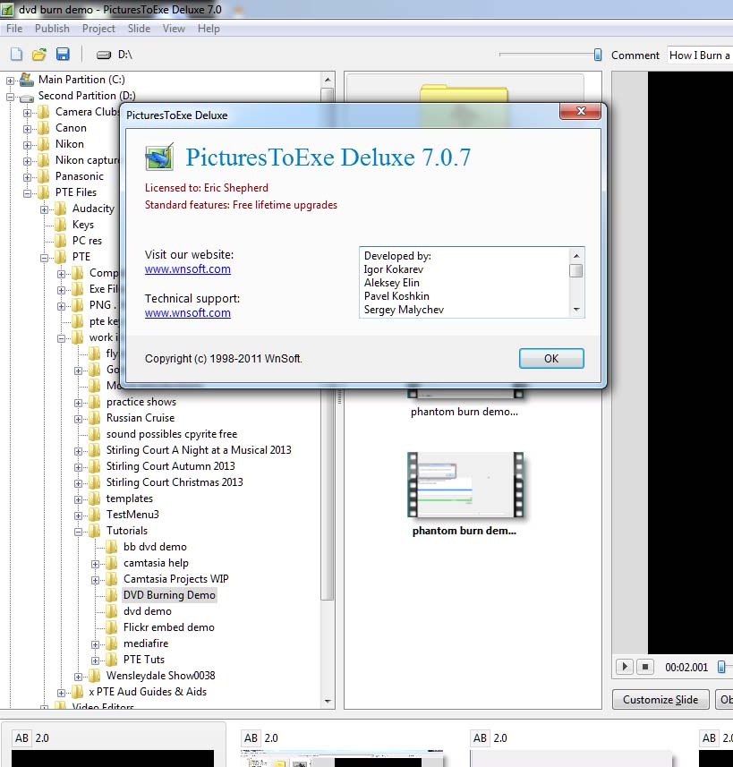
Task: Click the Stop button under the preview
Action: coord(645,667)
